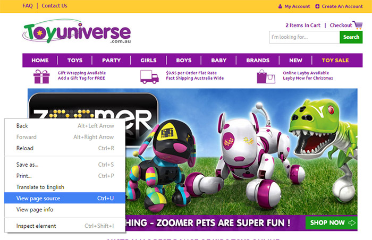Click the delivery truck shipping icon
This screenshot has width=372, height=240.
click(149, 77)
